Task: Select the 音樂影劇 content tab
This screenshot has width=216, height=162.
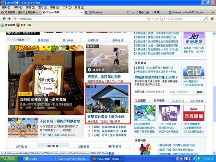Action: click(43, 40)
